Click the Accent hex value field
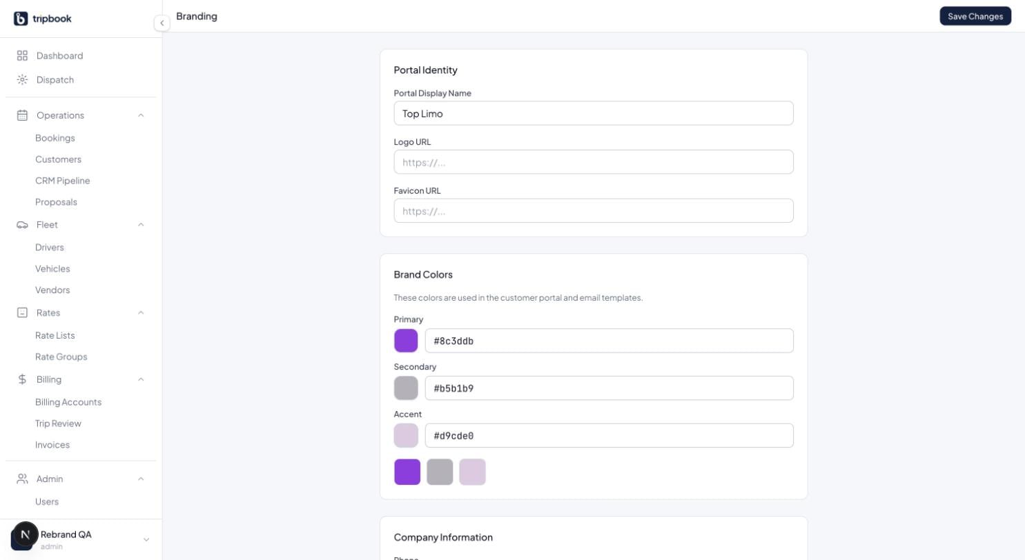 tap(609, 436)
